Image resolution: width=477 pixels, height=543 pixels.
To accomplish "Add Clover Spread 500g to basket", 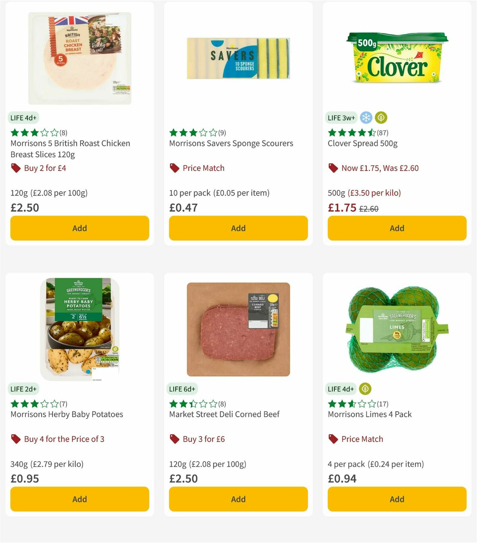I will 397,228.
